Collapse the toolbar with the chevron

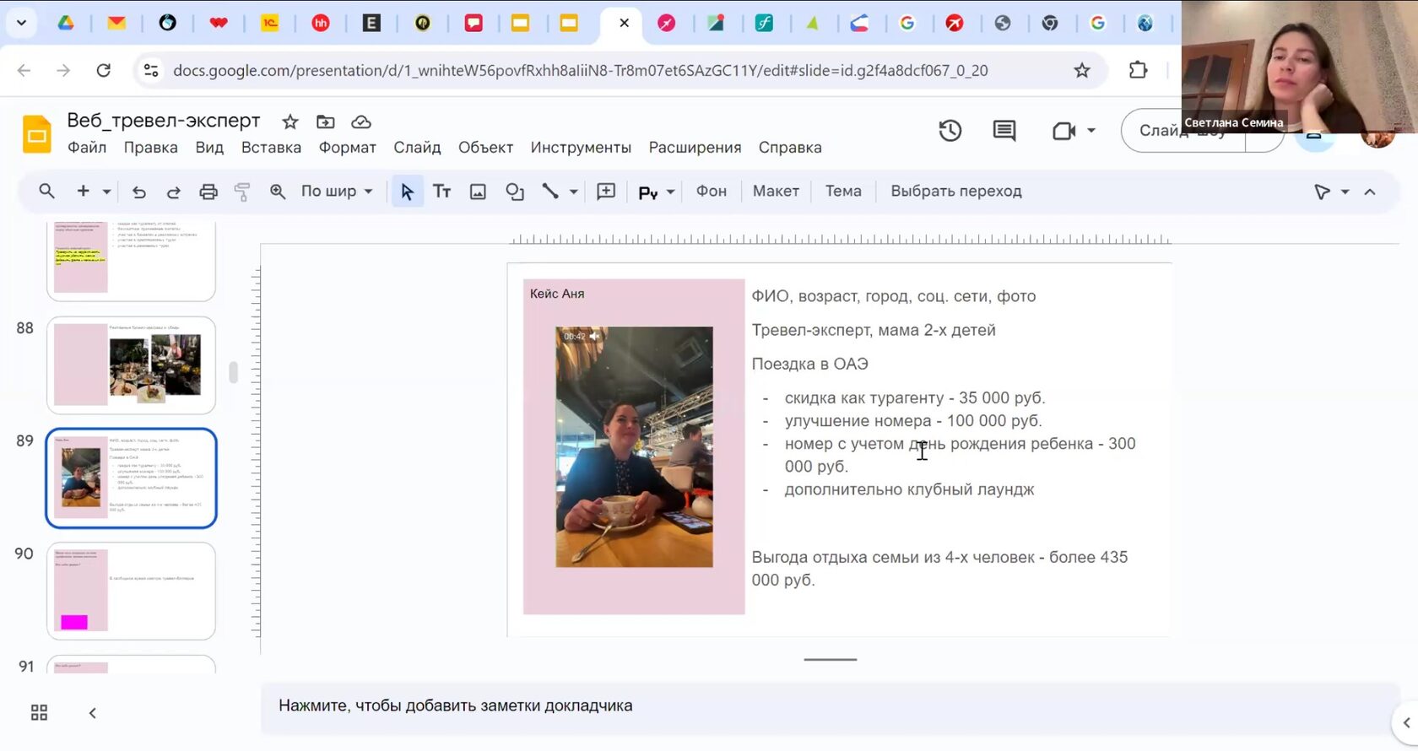(1370, 192)
